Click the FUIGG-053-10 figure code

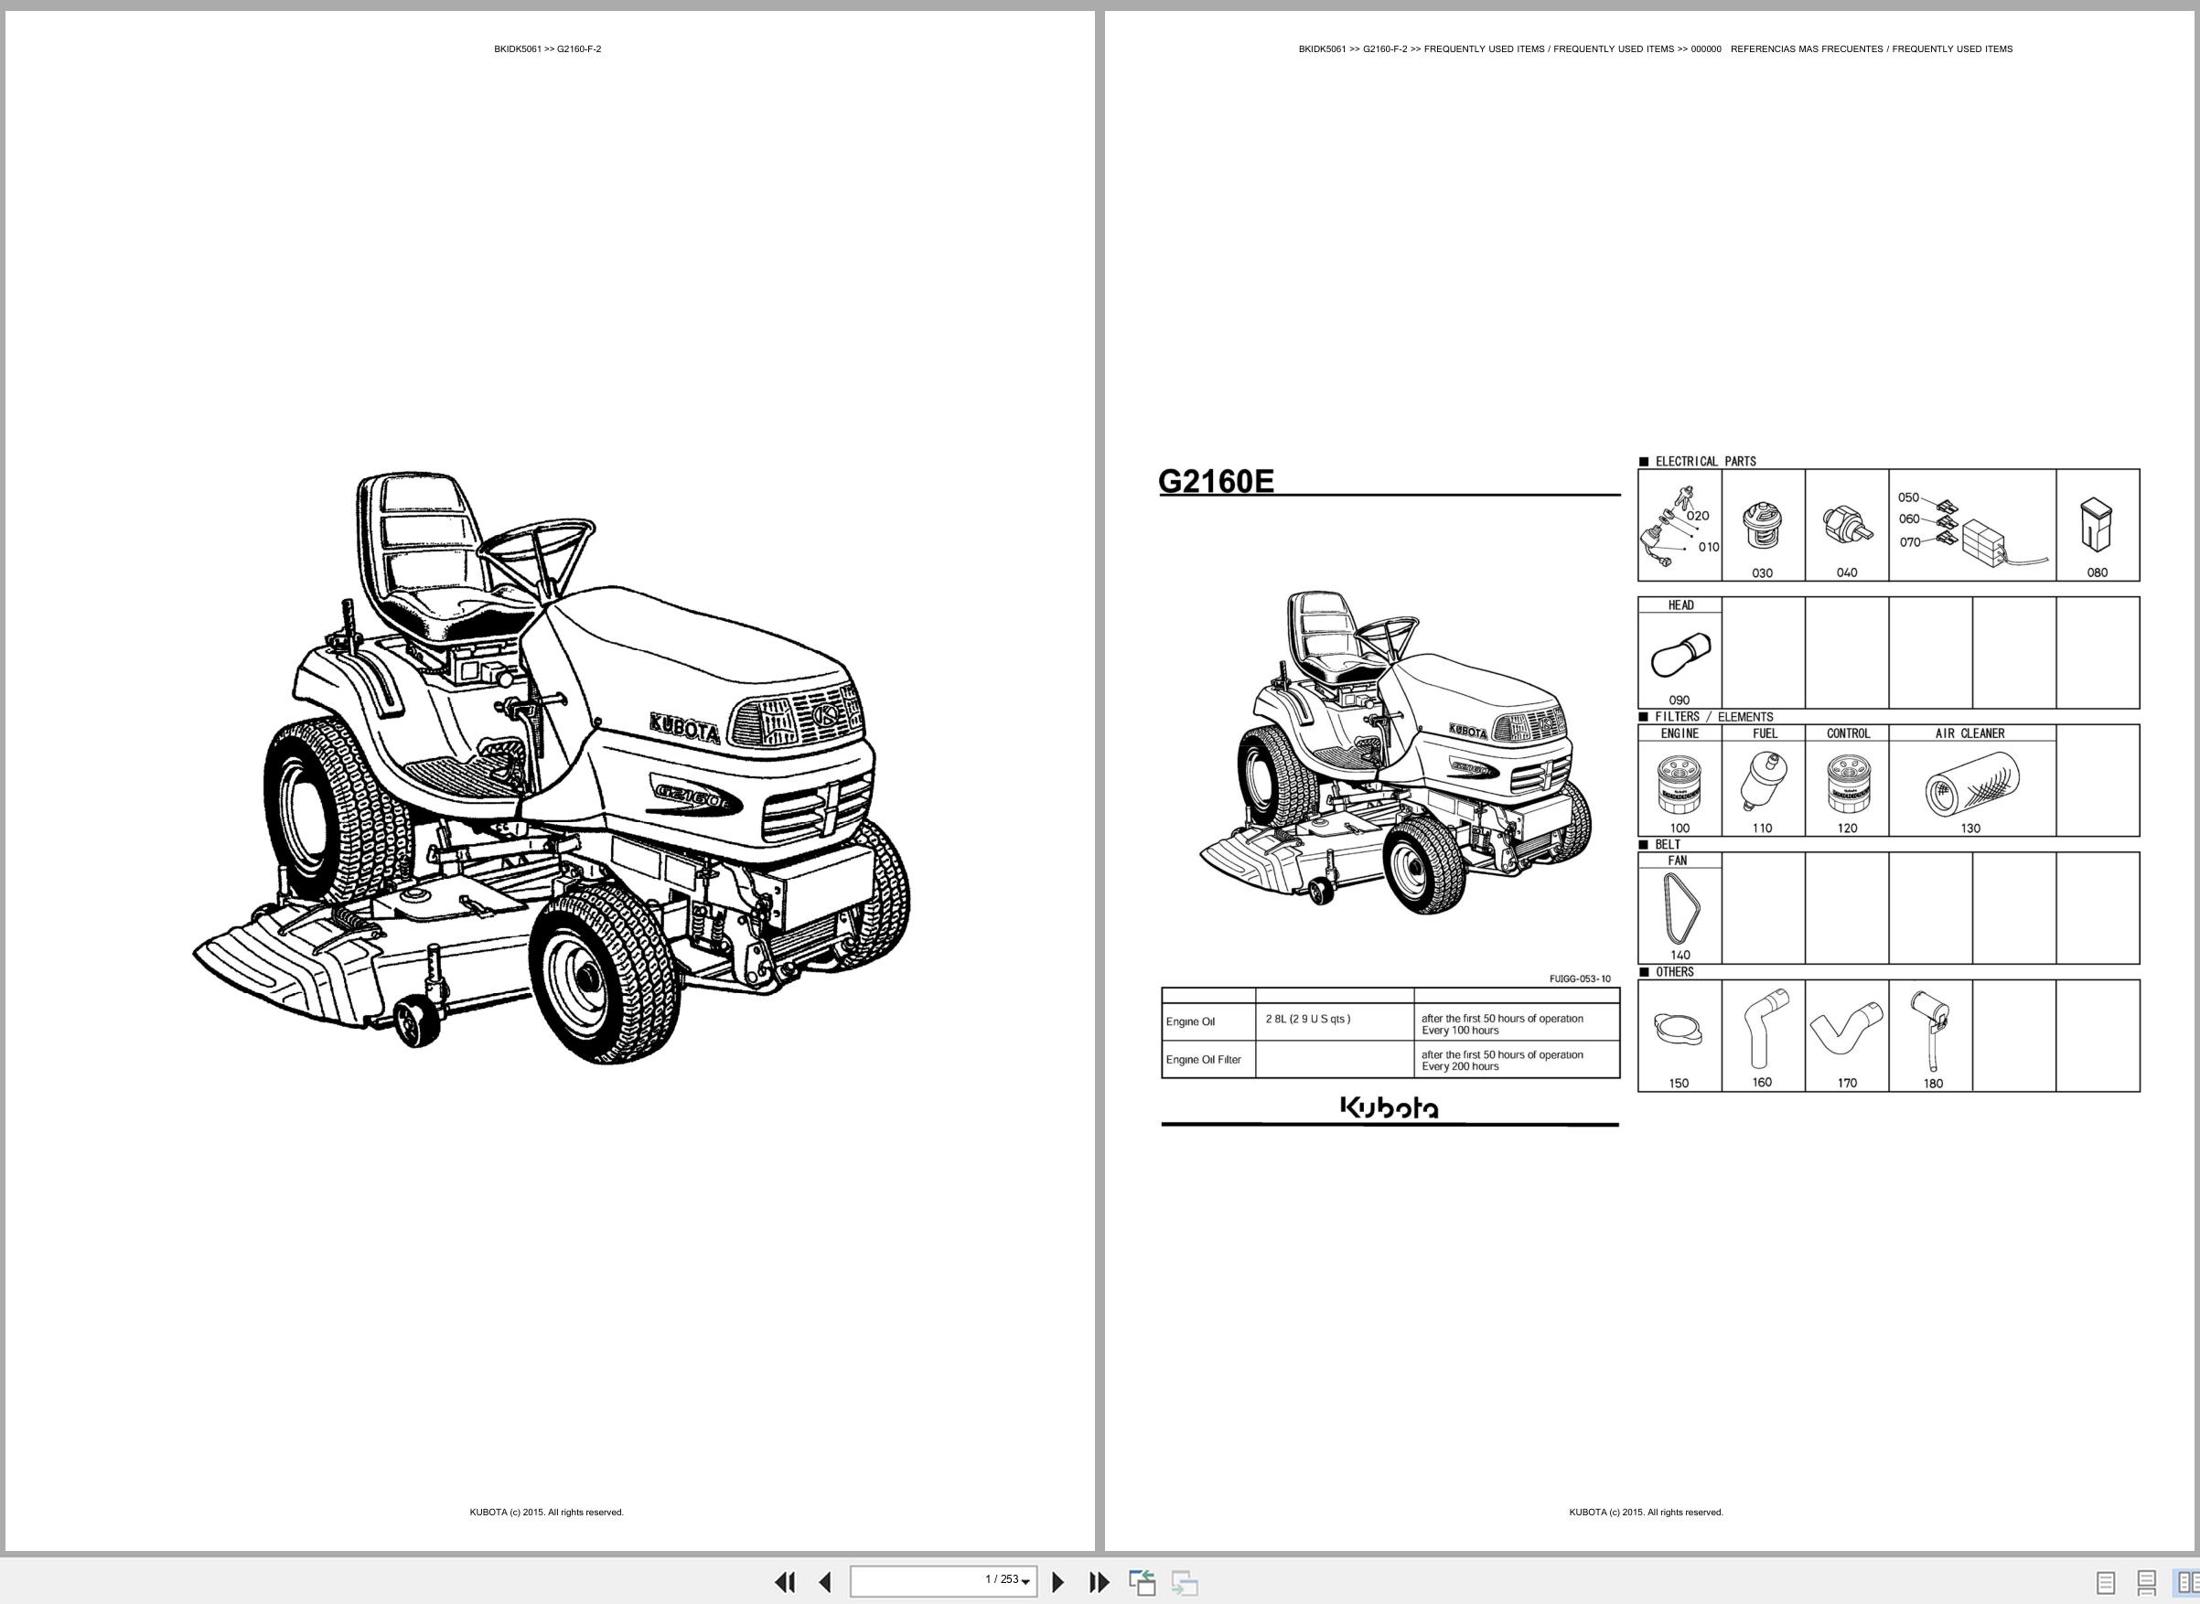click(1580, 978)
